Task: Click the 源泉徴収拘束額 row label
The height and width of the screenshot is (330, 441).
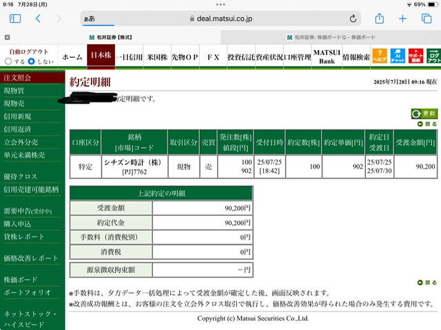Action: pos(111,270)
